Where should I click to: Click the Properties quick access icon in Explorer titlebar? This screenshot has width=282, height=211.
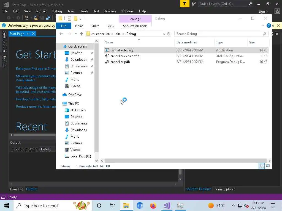coord(69,18)
